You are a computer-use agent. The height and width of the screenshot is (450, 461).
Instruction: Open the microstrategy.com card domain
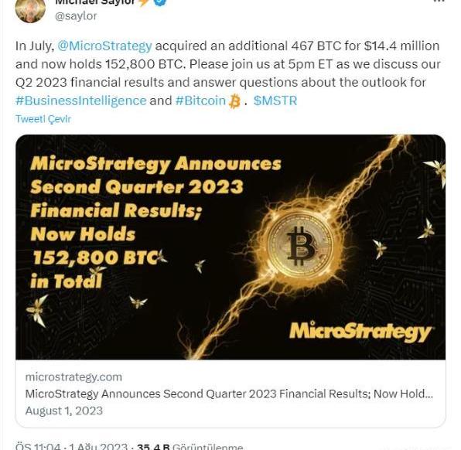click(x=73, y=377)
